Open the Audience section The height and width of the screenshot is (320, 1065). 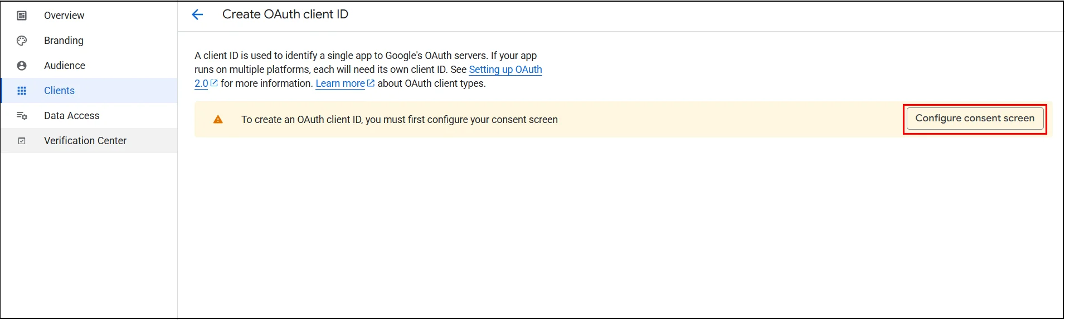tap(89, 66)
